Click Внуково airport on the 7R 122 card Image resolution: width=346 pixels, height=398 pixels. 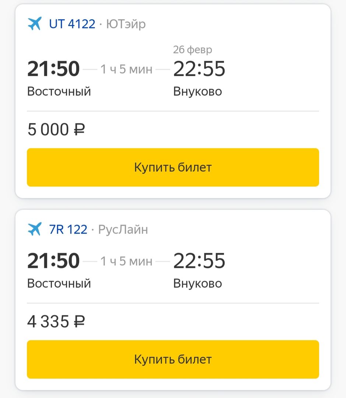[x=198, y=283]
